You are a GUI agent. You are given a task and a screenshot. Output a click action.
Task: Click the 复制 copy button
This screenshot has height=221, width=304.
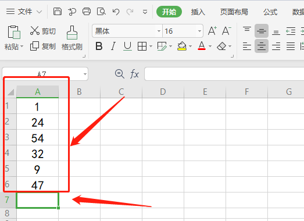[x=43, y=47]
